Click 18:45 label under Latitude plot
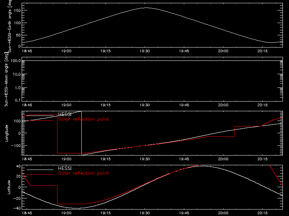Screen dimensions: 289x216 tap(27, 213)
